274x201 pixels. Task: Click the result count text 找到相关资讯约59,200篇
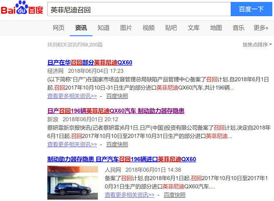75,45
